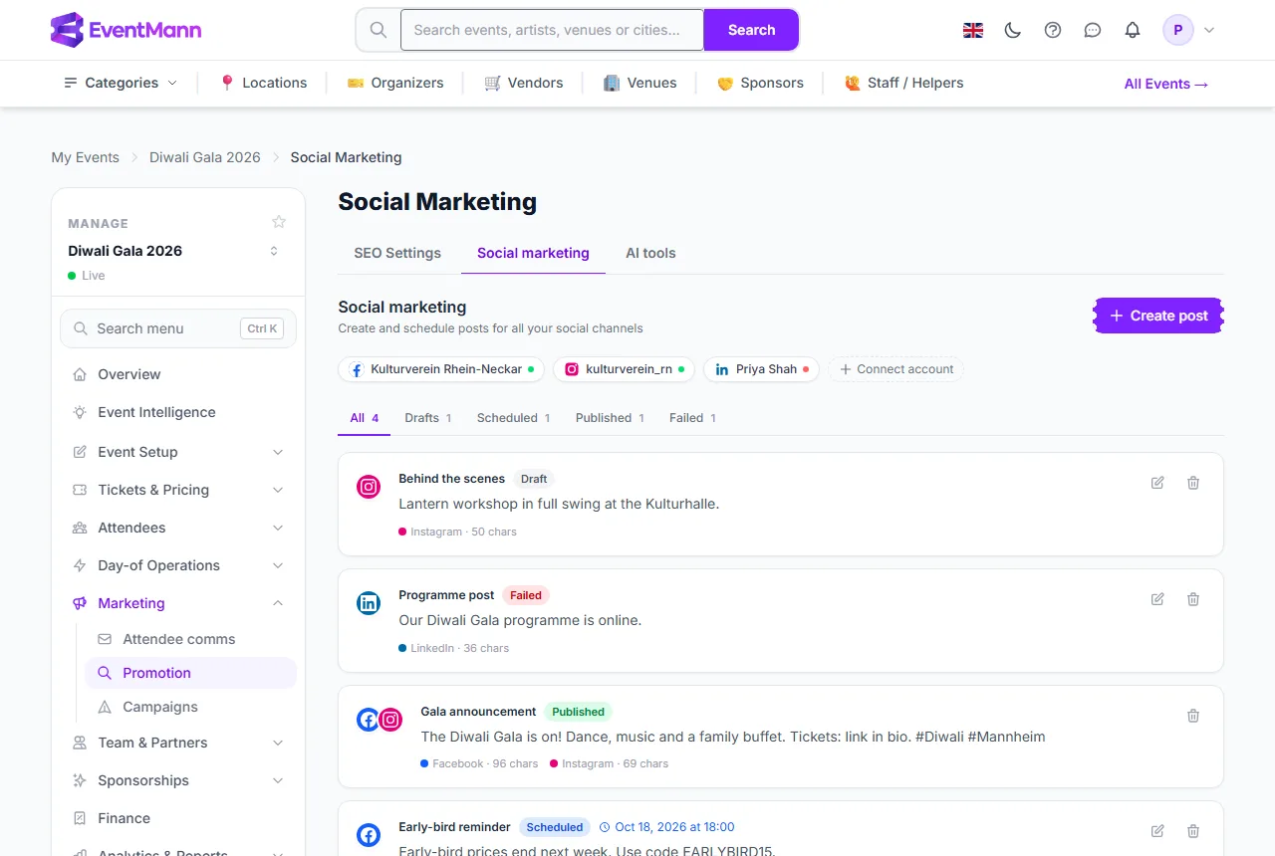The image size is (1275, 856).
Task: Filter posts by Drafts
Action: pyautogui.click(x=428, y=418)
